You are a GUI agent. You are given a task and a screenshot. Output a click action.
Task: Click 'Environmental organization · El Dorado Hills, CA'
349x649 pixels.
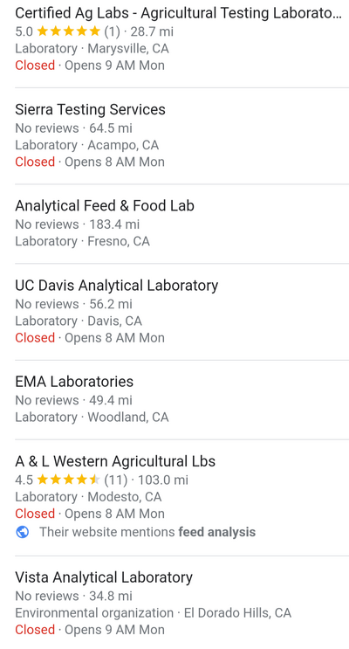154,613
